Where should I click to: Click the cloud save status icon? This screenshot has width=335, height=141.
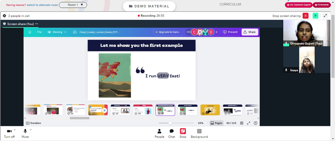coord(75,32)
